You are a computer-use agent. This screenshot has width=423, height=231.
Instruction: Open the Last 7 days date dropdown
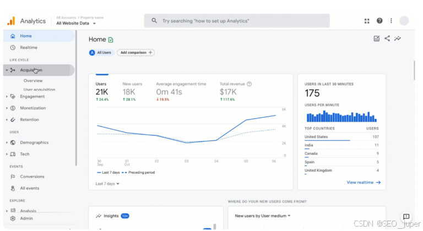tap(107, 184)
